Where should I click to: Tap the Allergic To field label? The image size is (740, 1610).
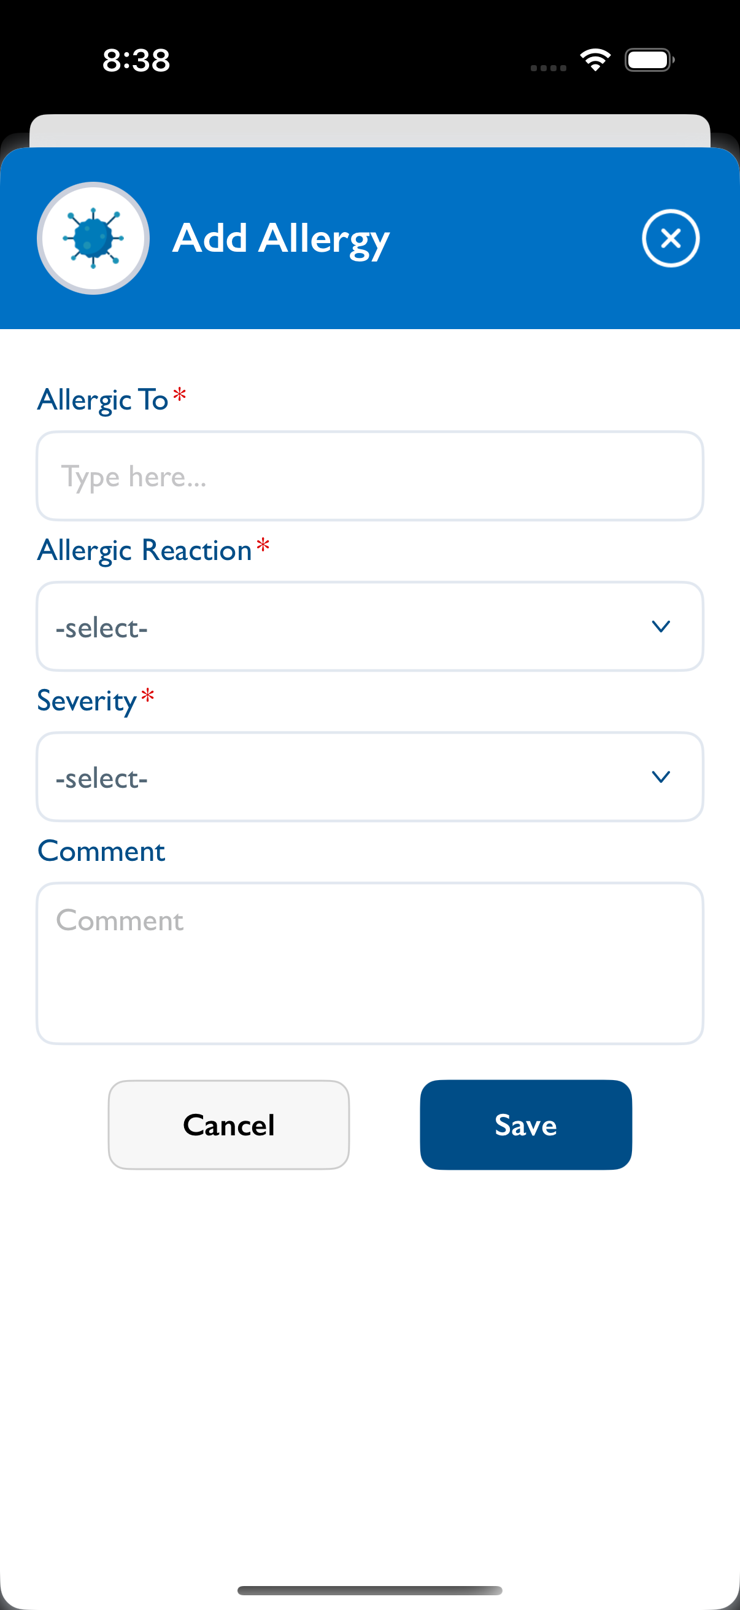coord(103,399)
